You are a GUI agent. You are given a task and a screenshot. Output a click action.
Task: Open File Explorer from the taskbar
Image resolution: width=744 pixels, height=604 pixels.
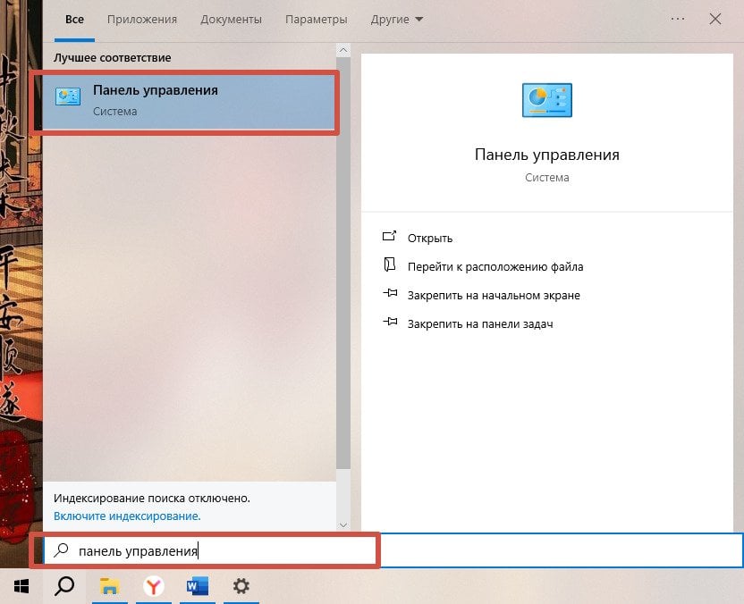point(109,586)
